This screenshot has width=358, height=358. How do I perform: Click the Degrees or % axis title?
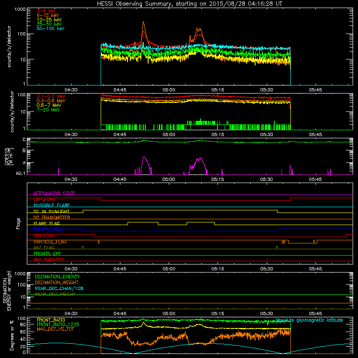[12, 335]
